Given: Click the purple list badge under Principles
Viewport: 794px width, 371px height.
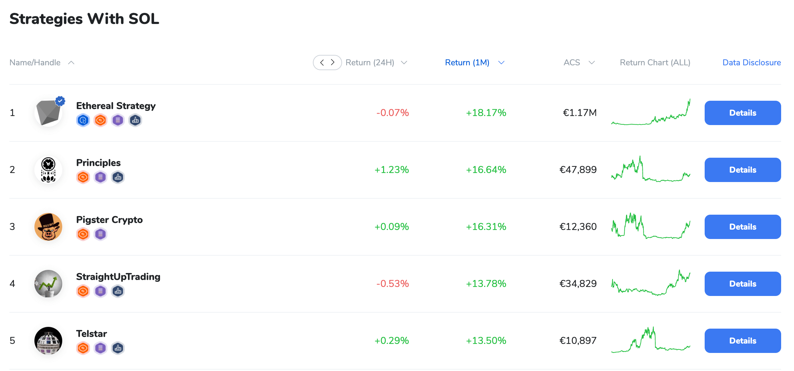Looking at the screenshot, I should 100,178.
